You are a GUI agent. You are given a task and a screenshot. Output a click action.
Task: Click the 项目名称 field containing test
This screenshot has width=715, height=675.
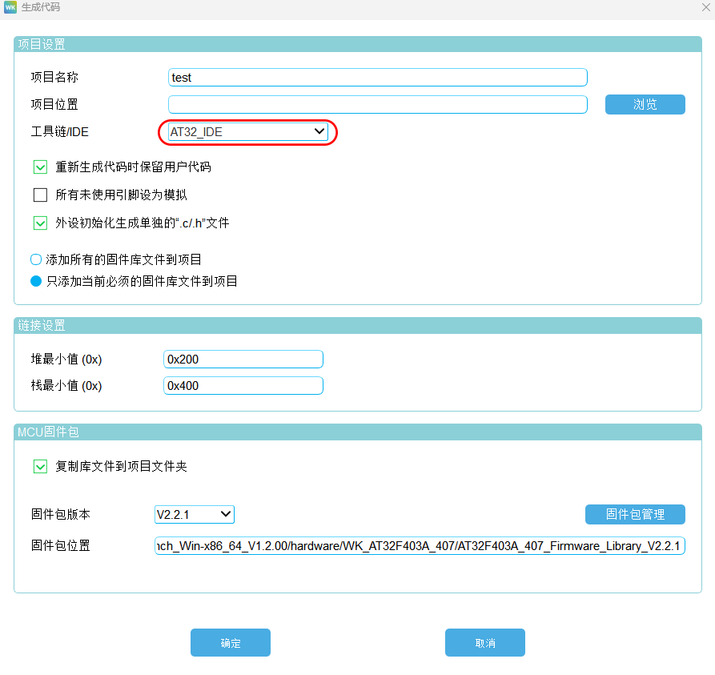[378, 78]
